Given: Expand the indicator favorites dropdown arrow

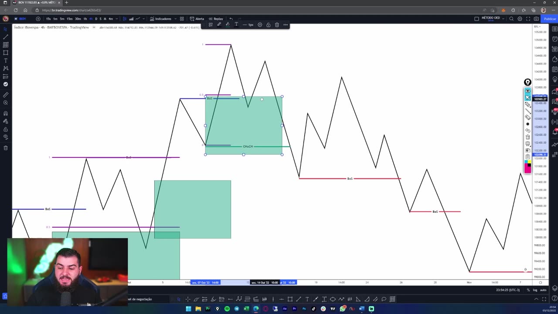Looking at the screenshot, I should pyautogui.click(x=175, y=19).
